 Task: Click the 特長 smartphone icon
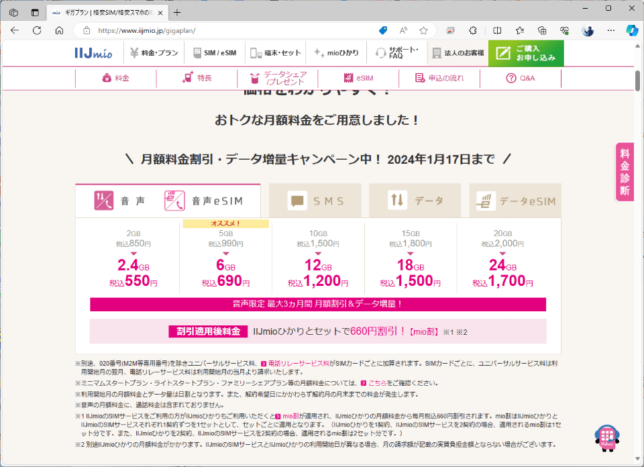(187, 78)
